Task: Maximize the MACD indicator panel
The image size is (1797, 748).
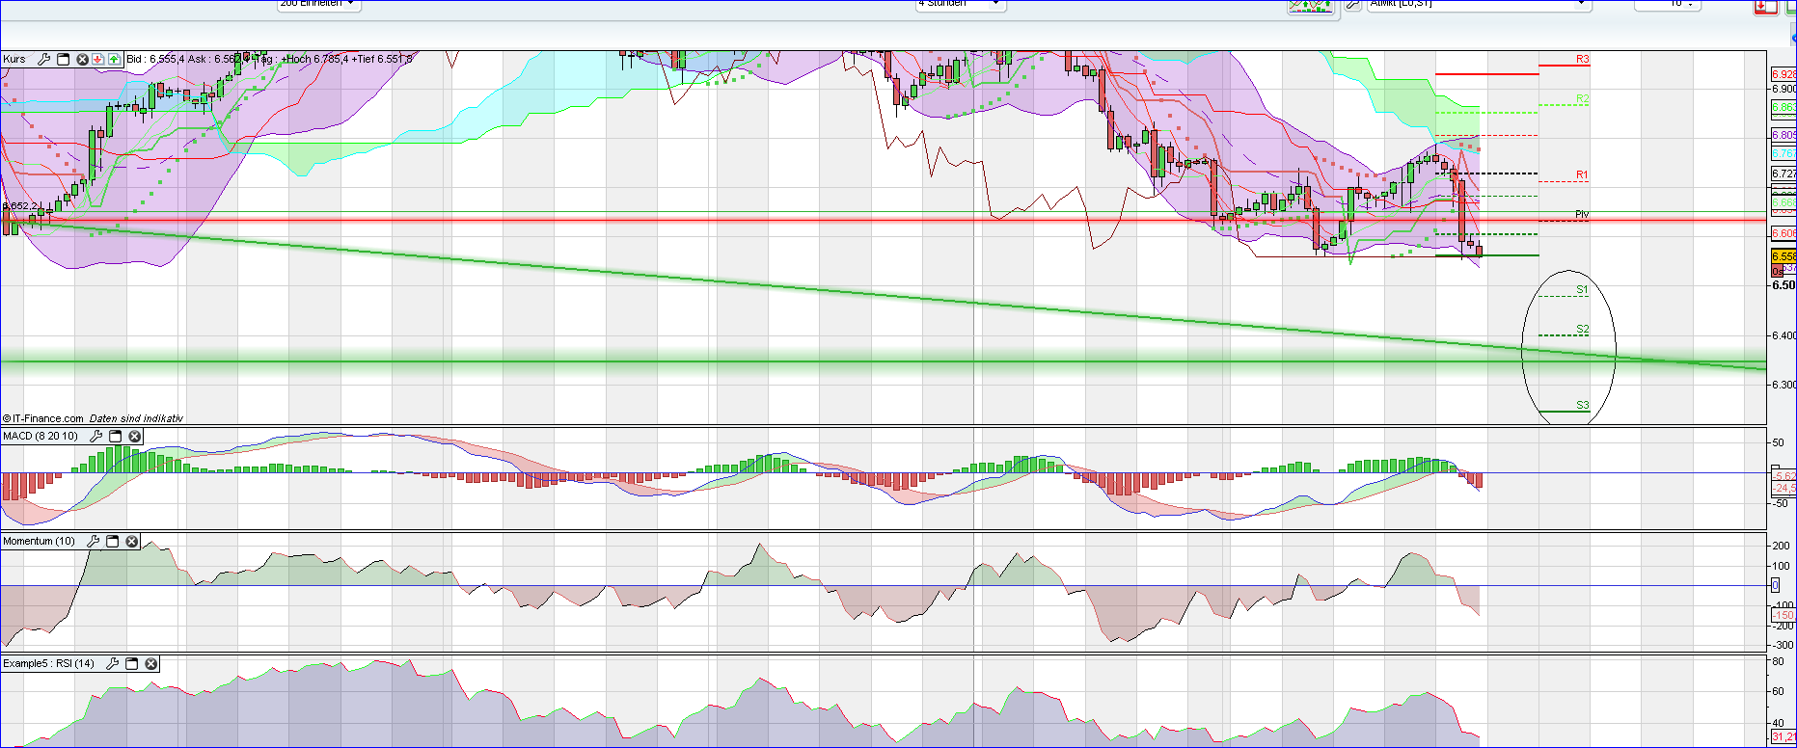Action: [116, 437]
